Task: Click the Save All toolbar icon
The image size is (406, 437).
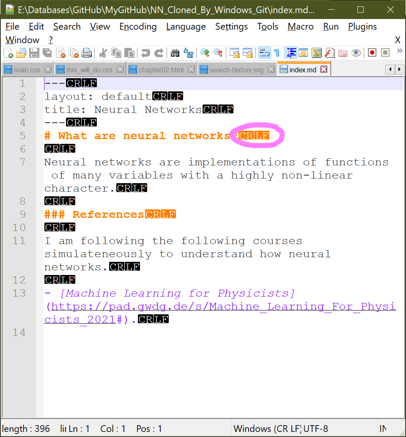Action: (47, 53)
